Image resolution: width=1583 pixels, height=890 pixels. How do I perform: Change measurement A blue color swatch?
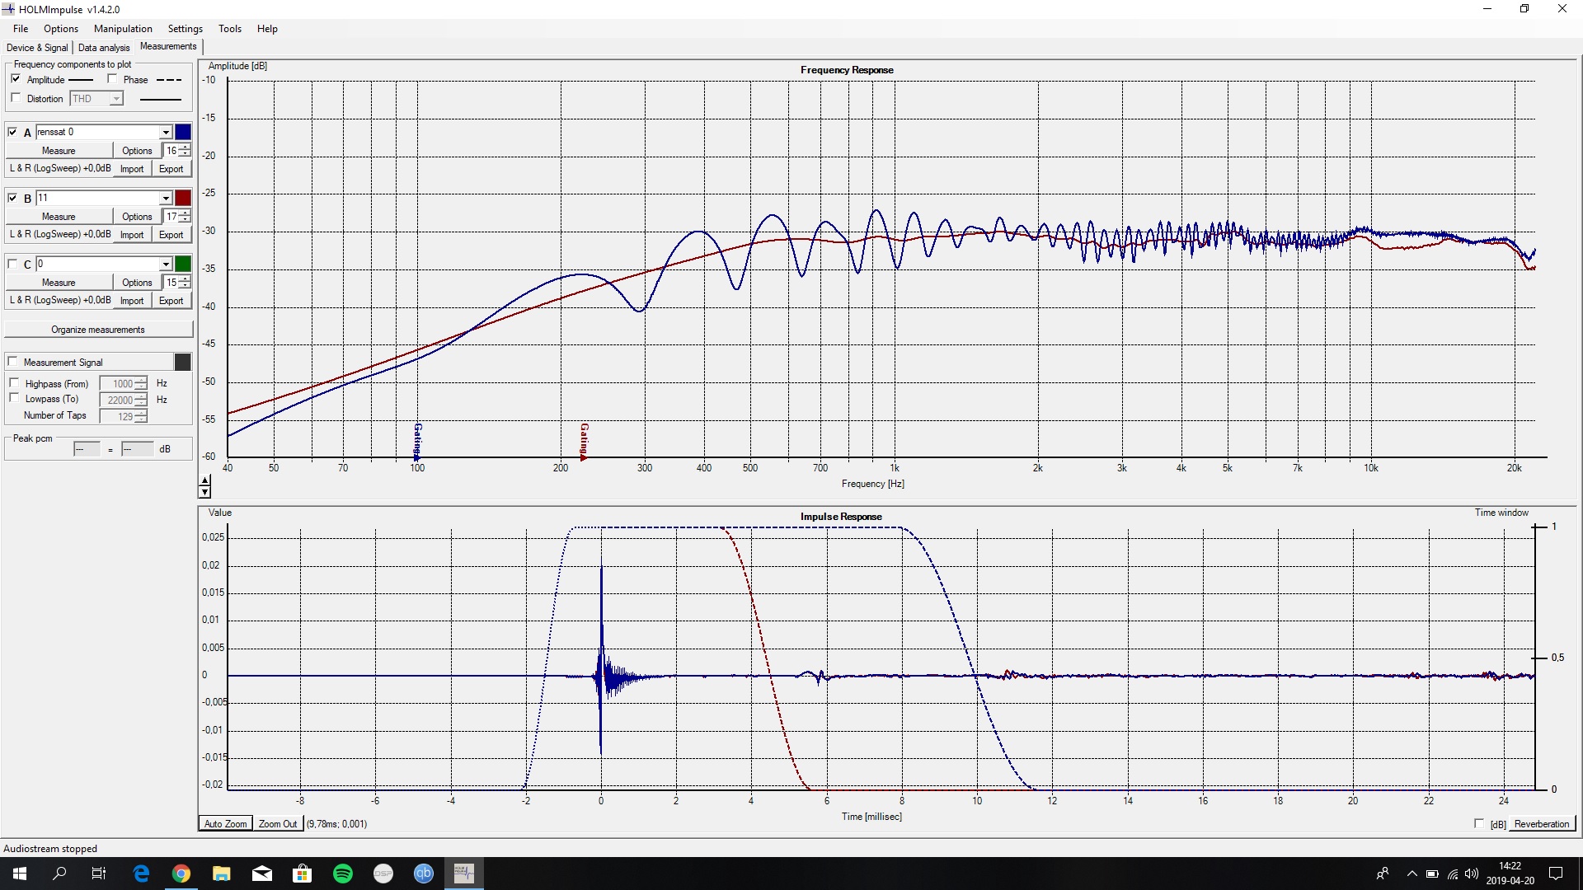[183, 132]
